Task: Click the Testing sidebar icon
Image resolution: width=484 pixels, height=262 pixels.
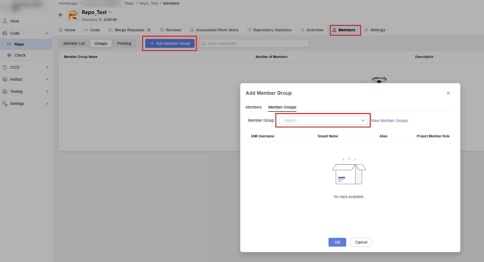Action: coord(5,91)
